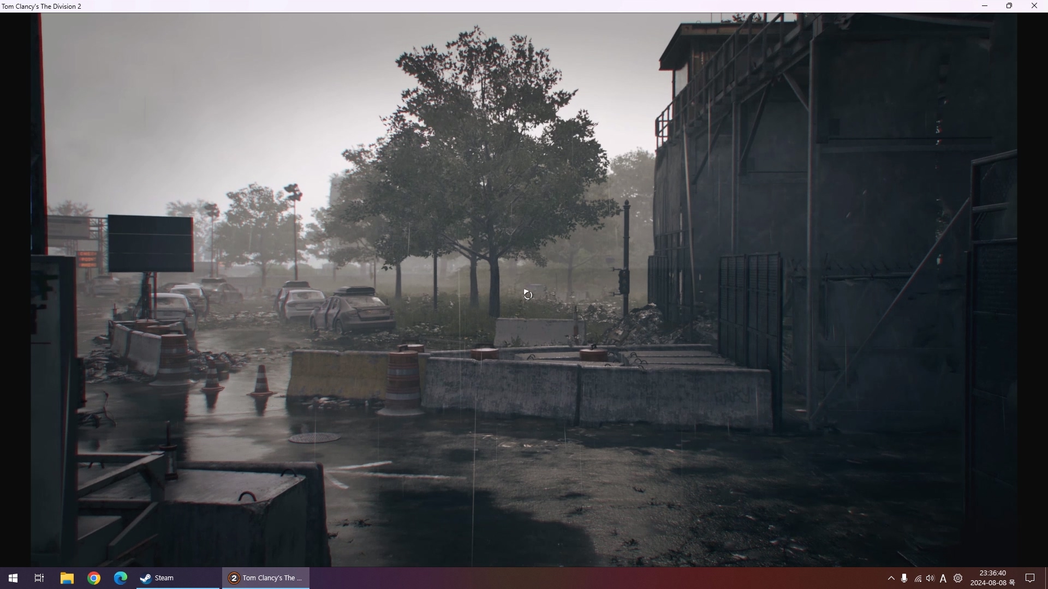Launch File Explorer from the taskbar
This screenshot has width=1048, height=589.
[67, 578]
